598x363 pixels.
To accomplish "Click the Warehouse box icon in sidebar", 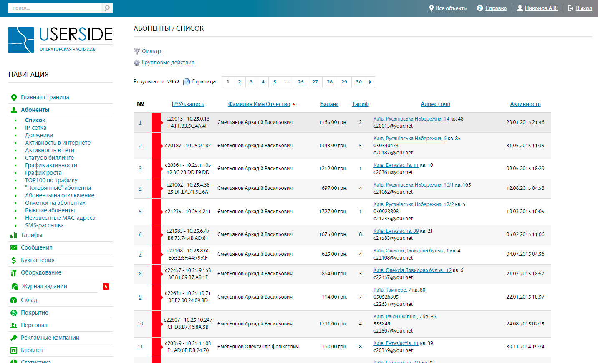I will tap(13, 300).
